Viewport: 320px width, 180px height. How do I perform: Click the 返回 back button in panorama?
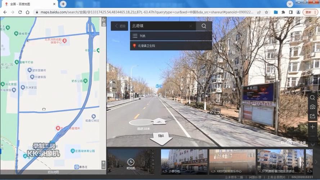point(120,26)
